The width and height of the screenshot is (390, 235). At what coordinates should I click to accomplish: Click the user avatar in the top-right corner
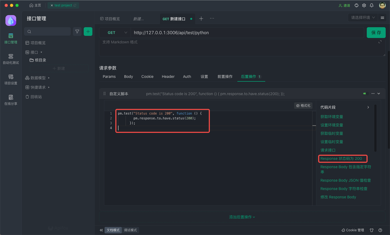click(x=382, y=5)
